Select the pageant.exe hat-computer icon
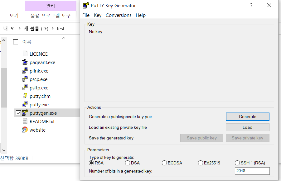This screenshot has width=281, height=181. (x=25, y=62)
